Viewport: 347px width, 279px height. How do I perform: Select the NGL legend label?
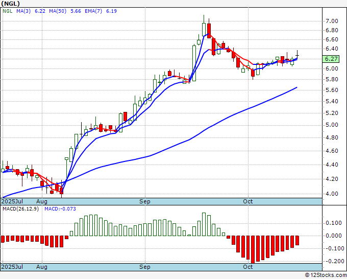(x=7, y=11)
